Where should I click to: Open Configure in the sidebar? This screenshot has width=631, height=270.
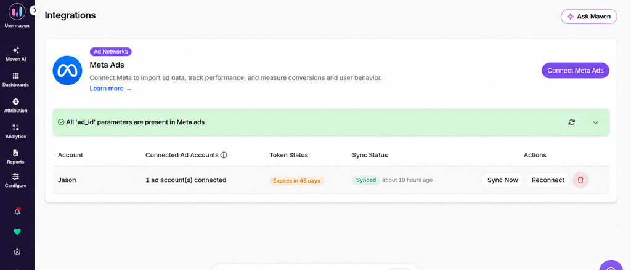click(15, 180)
